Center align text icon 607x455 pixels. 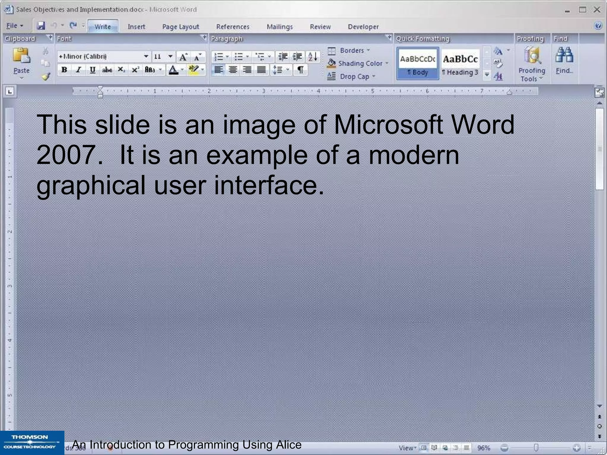coord(233,70)
